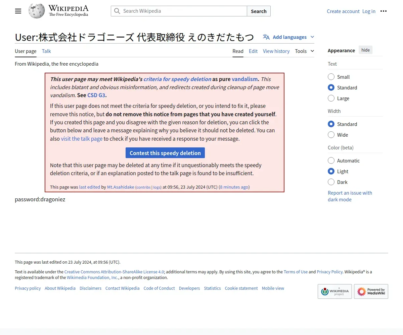Viewport: 403px width, 335px height.
Task: Open criteria for speedy deletion link
Action: coord(177,79)
